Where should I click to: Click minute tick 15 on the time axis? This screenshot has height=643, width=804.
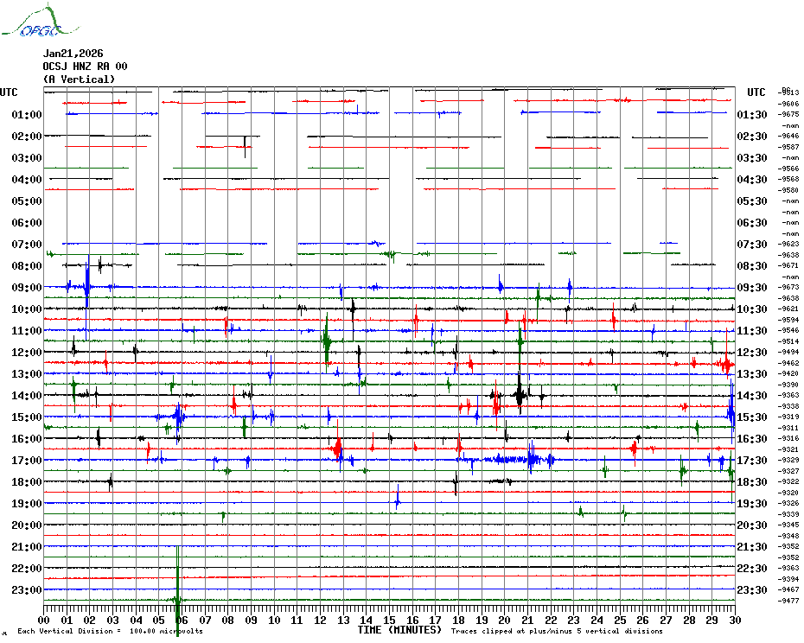(389, 620)
